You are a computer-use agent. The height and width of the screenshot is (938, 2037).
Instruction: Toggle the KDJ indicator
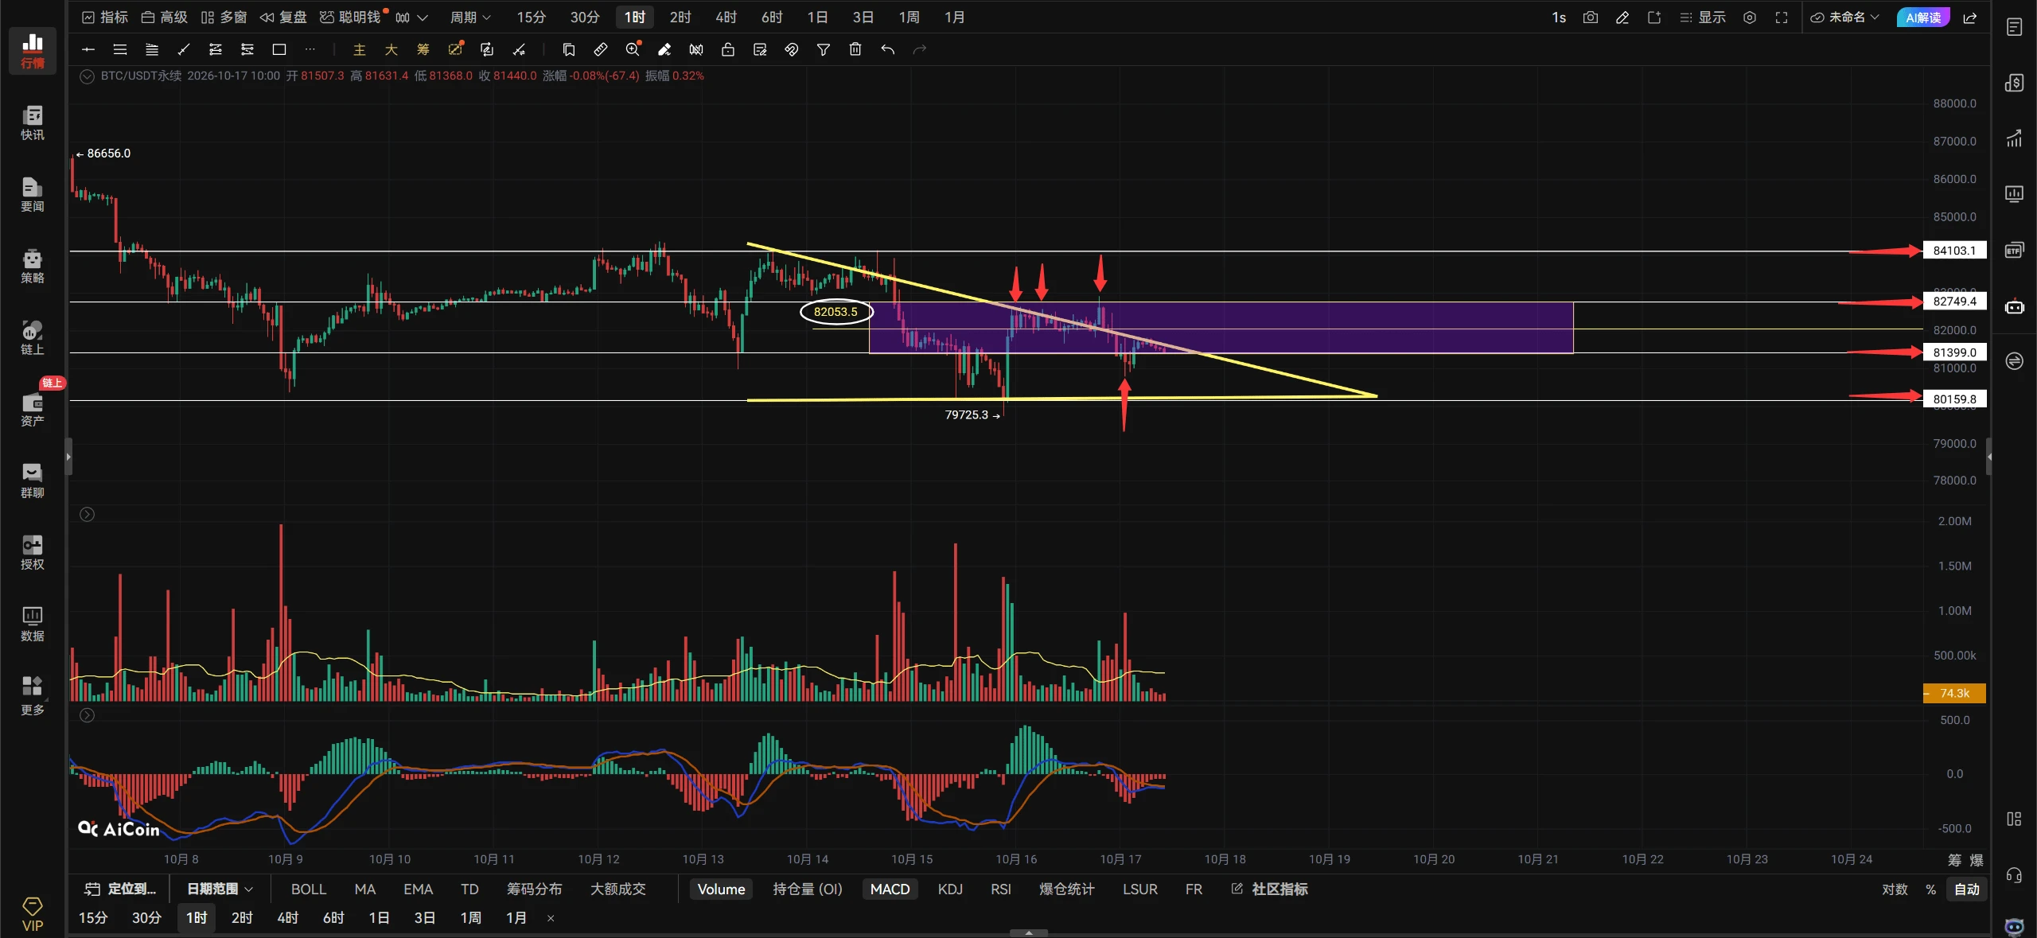950,889
